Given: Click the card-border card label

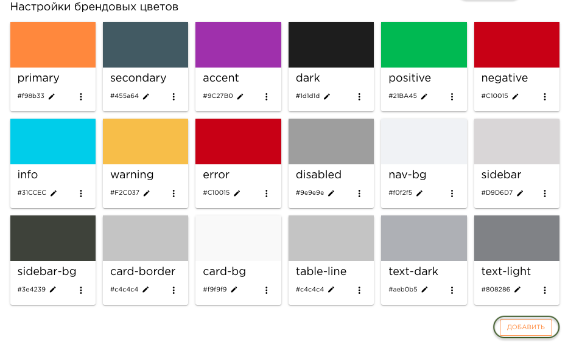Looking at the screenshot, I should click(142, 271).
